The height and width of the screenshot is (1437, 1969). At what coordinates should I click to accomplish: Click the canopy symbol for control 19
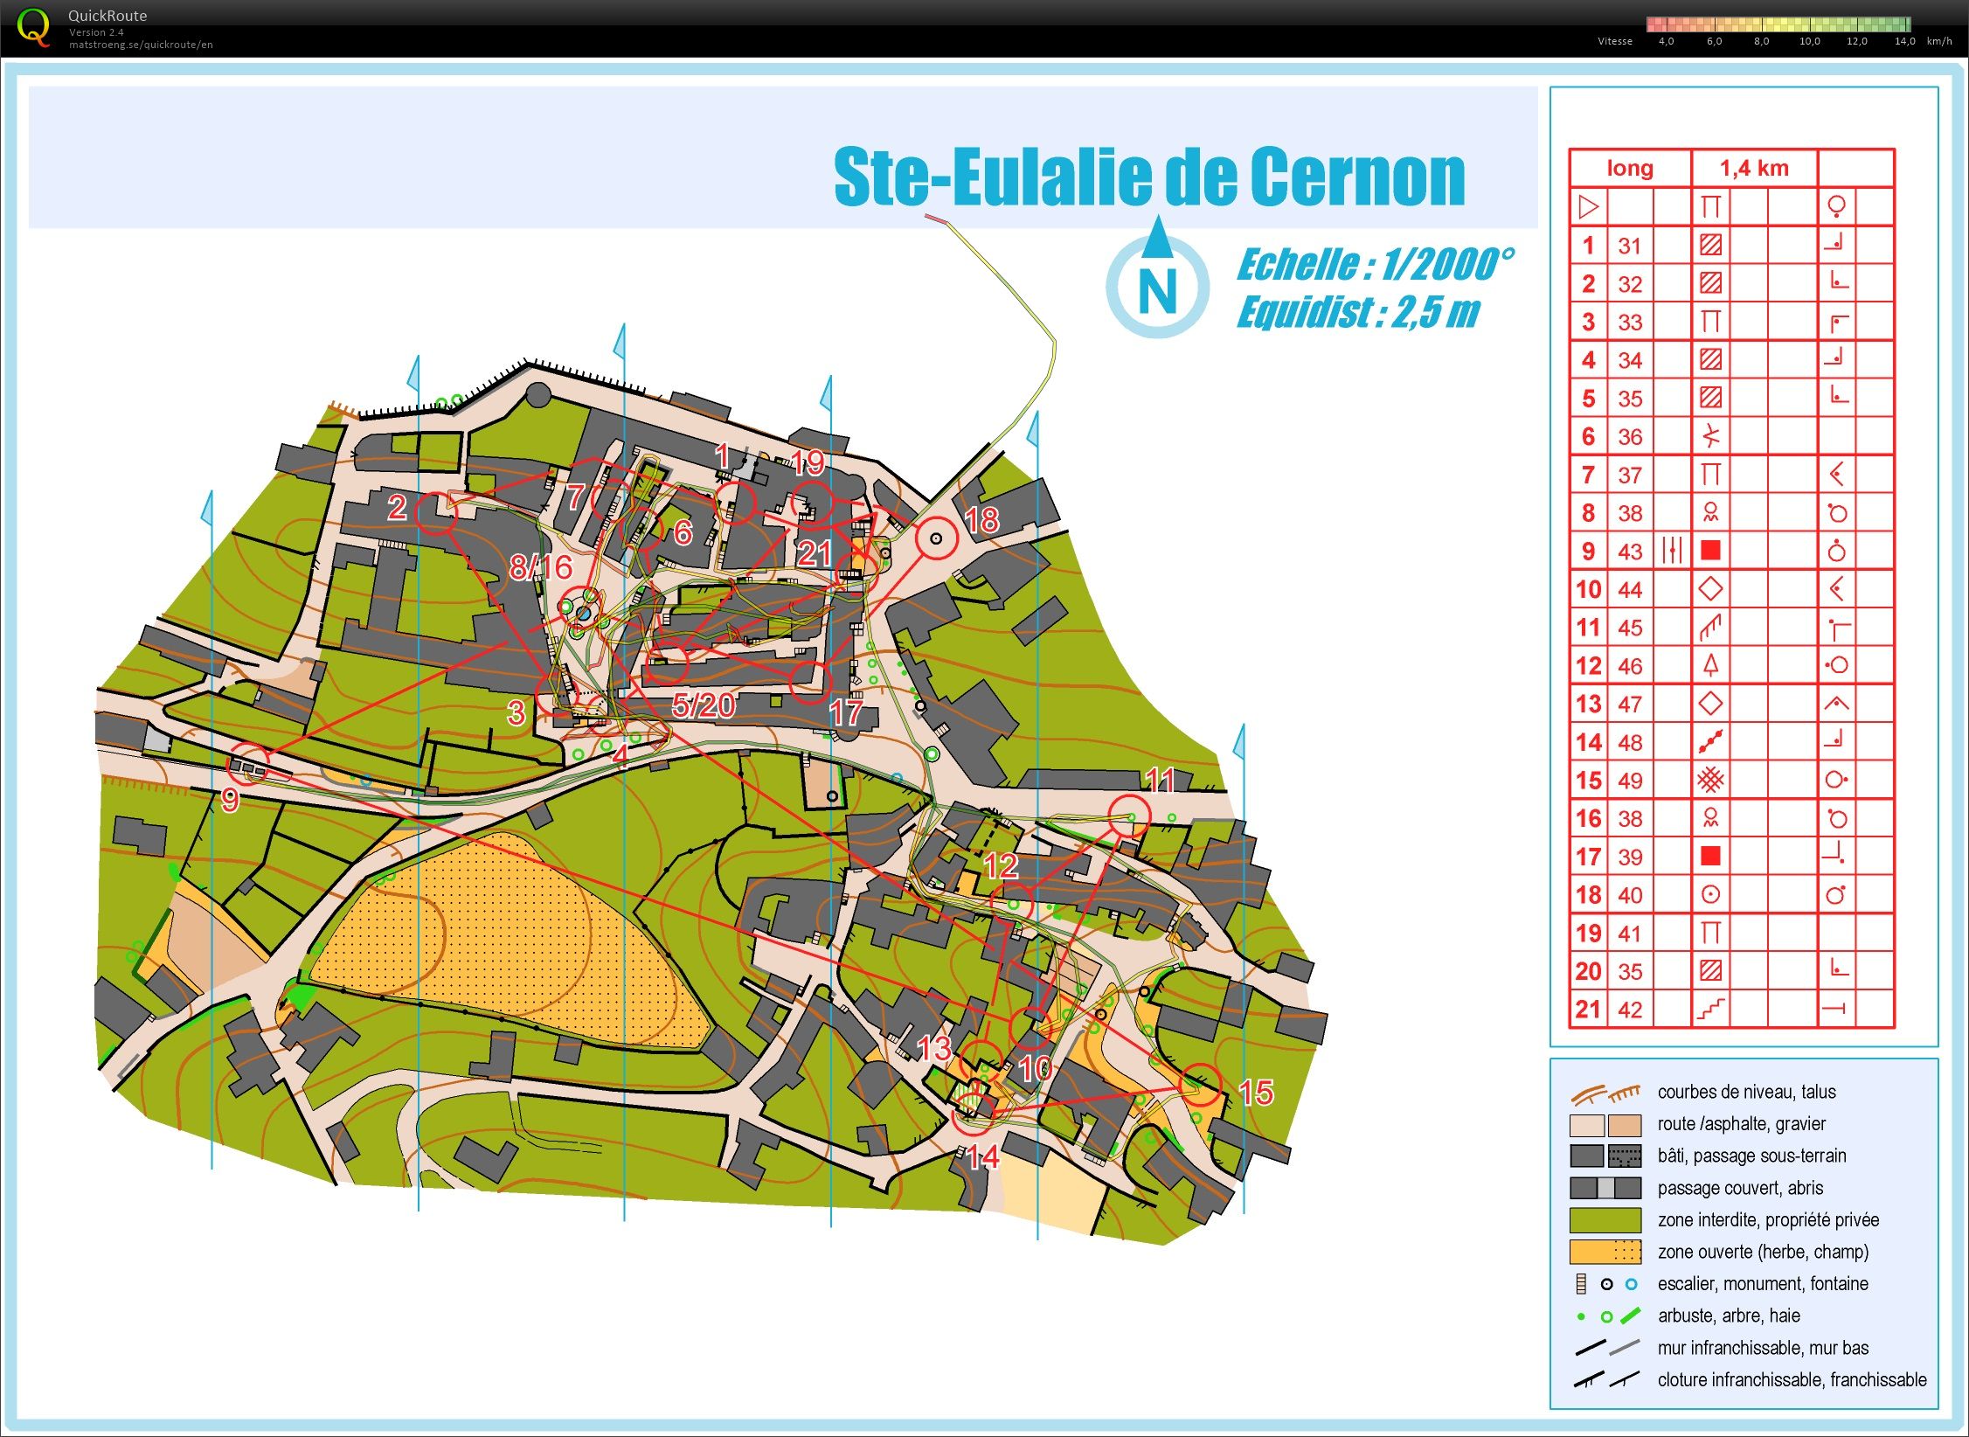(1710, 934)
